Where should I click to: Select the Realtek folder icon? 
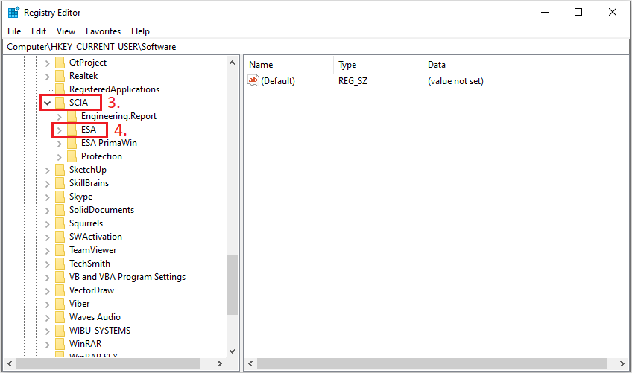point(60,76)
